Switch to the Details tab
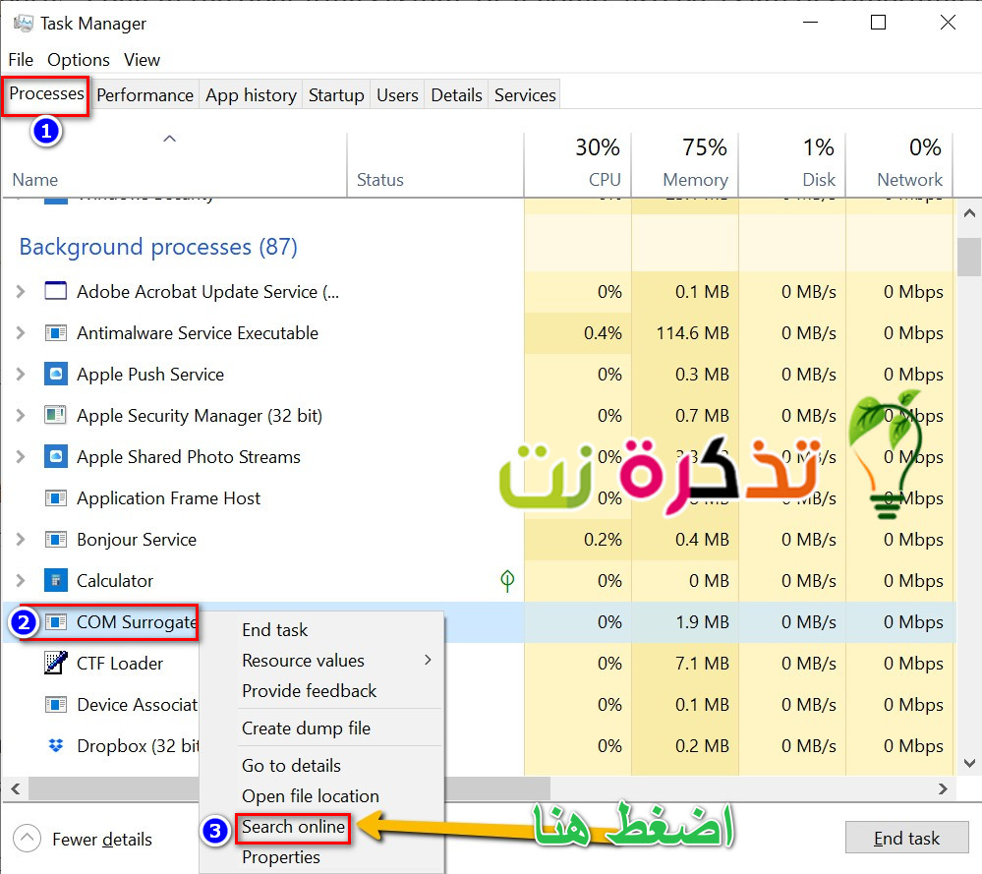The image size is (982, 874). tap(456, 94)
